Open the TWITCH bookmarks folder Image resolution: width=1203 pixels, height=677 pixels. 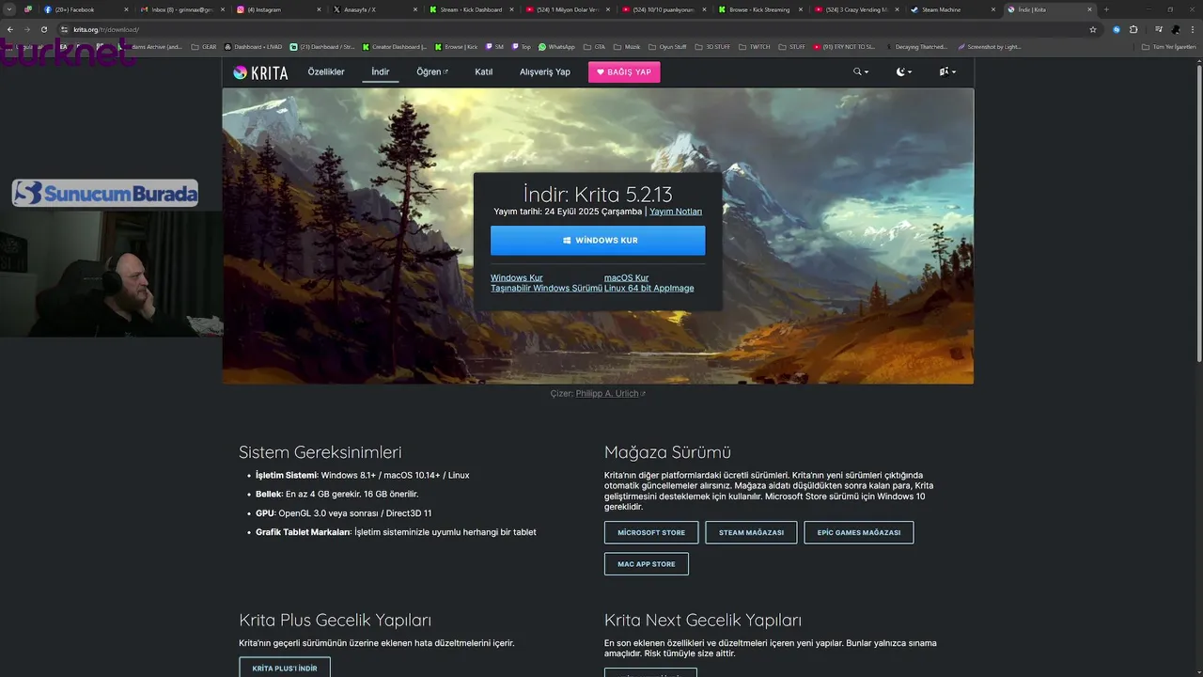pos(756,46)
